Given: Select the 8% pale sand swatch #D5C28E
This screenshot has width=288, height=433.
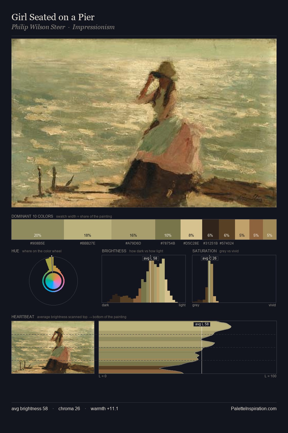Looking at the screenshot, I should click(191, 229).
